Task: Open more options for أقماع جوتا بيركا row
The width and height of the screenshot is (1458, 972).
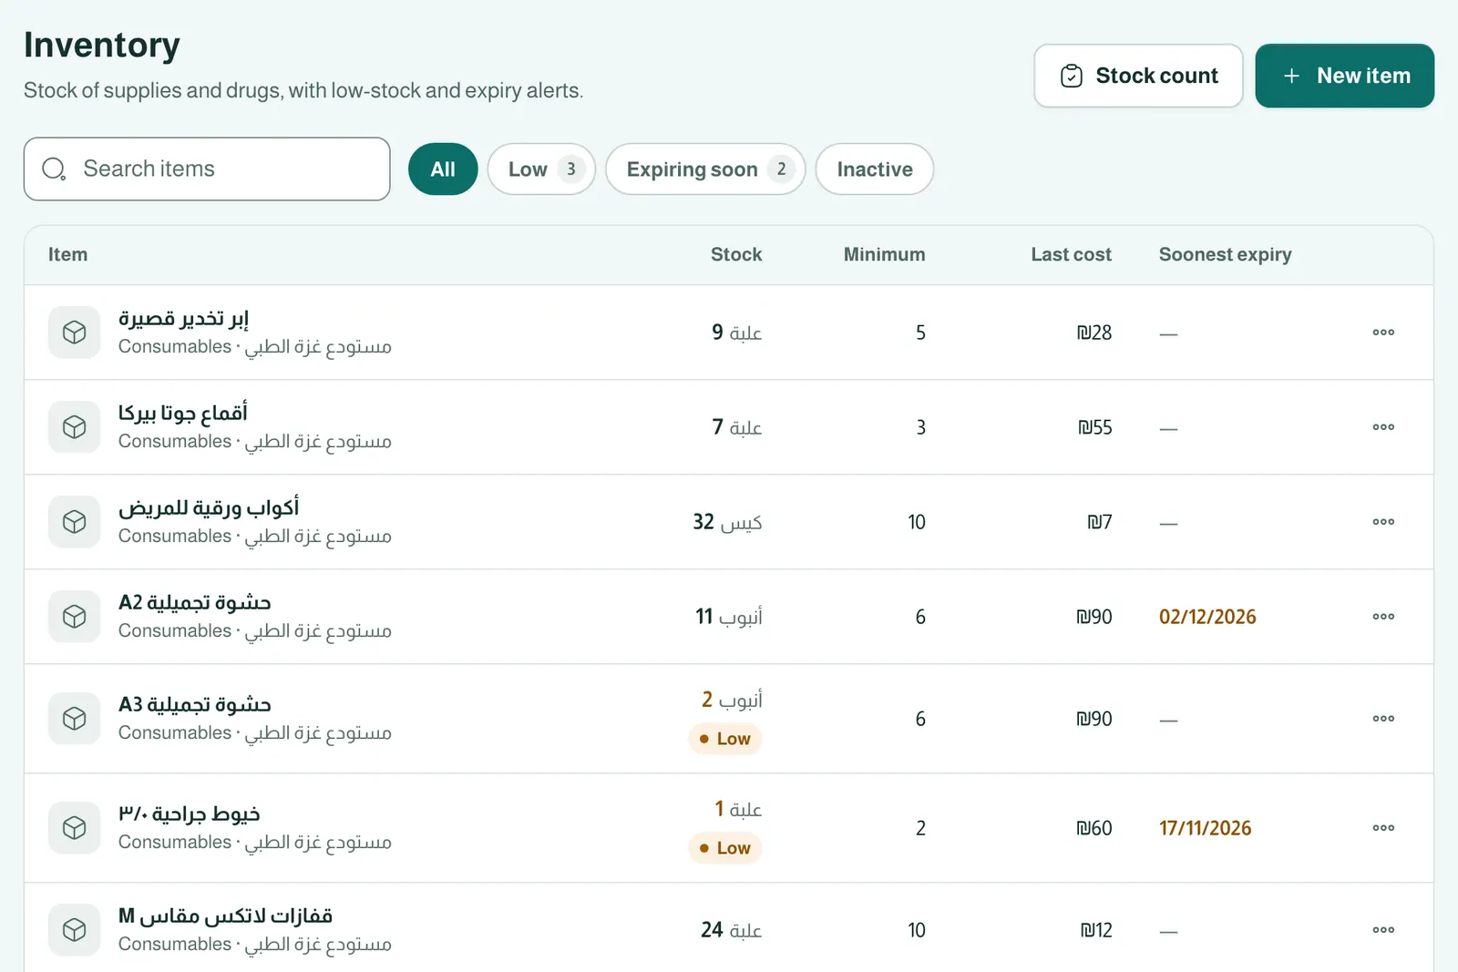Action: [x=1383, y=427]
